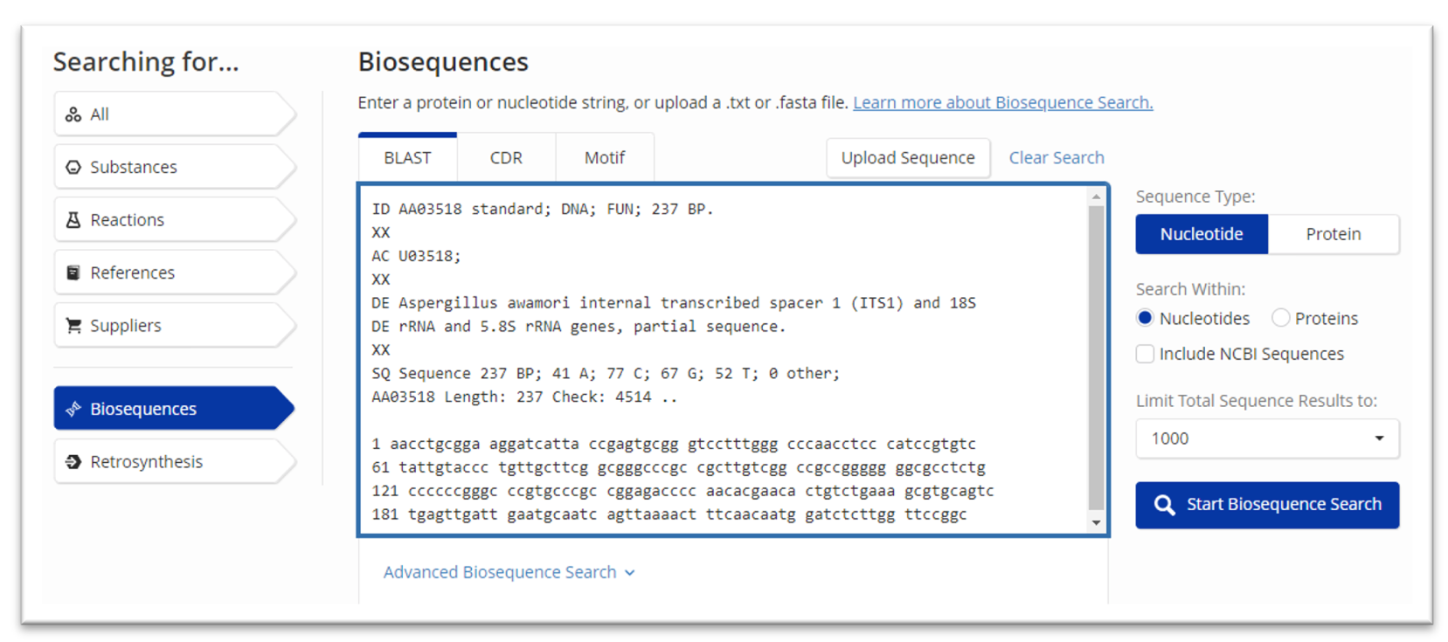Screen dimensions: 1448x642
Task: Click the Upload Sequence button
Action: tap(908, 158)
